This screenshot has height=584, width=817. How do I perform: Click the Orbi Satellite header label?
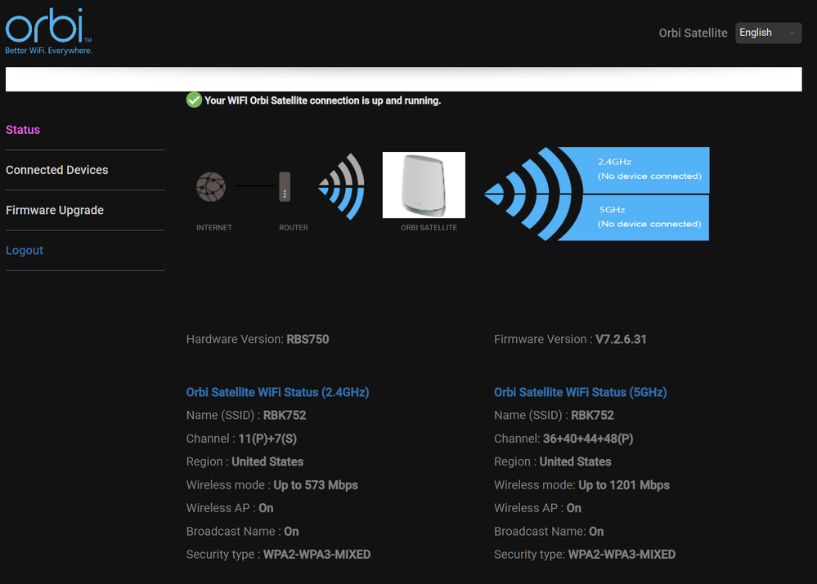pyautogui.click(x=693, y=33)
